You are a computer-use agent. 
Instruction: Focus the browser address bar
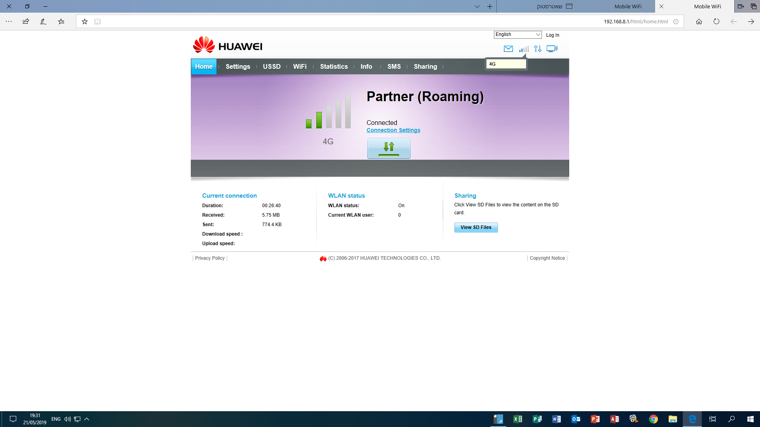pyautogui.click(x=380, y=21)
